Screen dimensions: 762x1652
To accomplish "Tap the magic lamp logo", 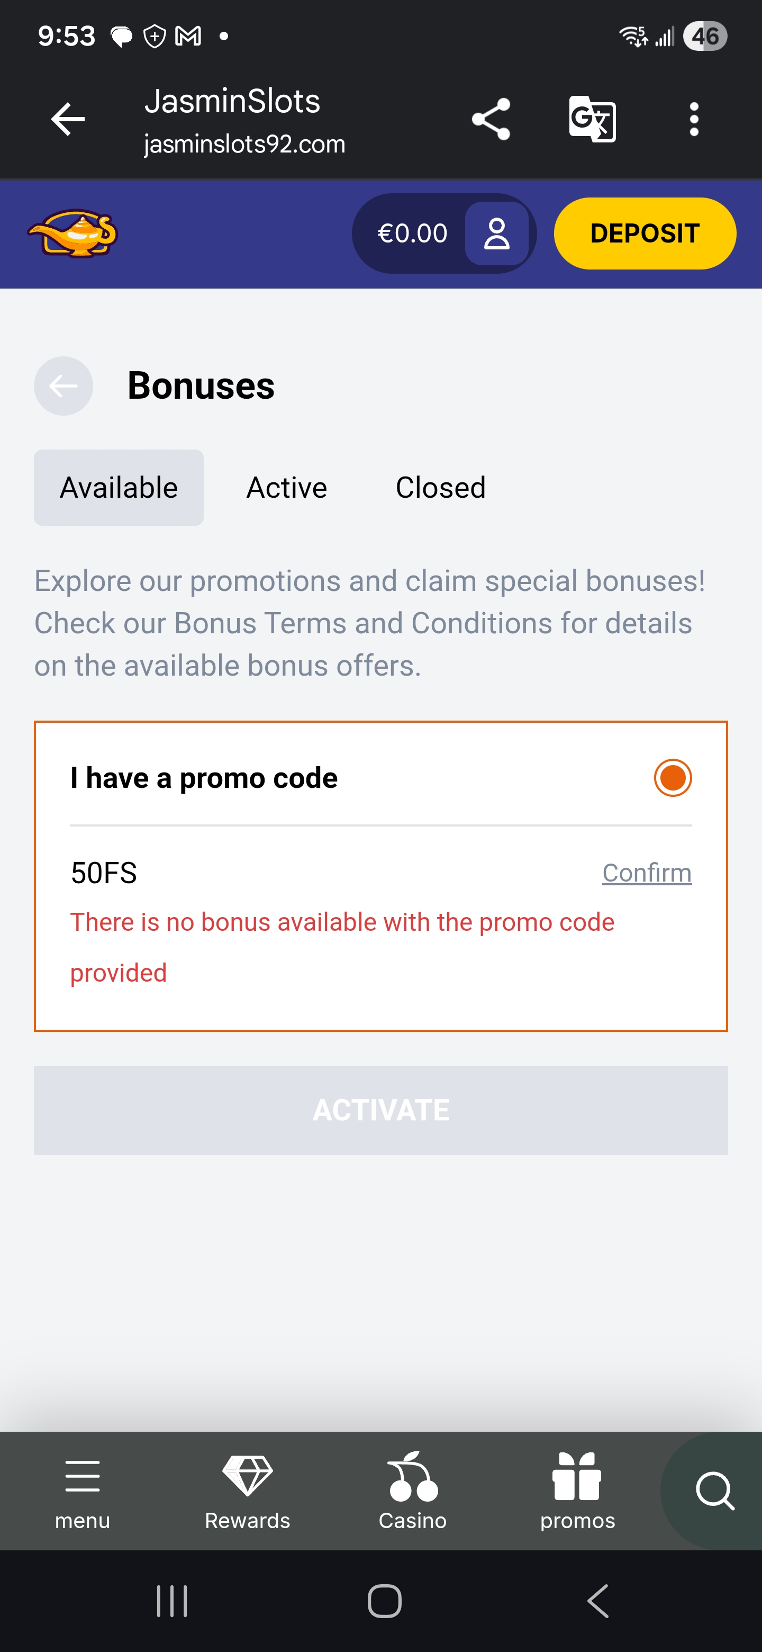I will coord(72,234).
